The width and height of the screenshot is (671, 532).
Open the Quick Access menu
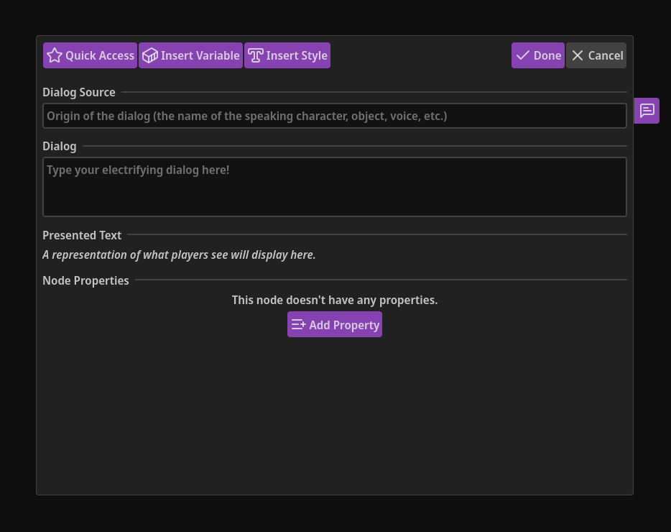pyautogui.click(x=90, y=55)
